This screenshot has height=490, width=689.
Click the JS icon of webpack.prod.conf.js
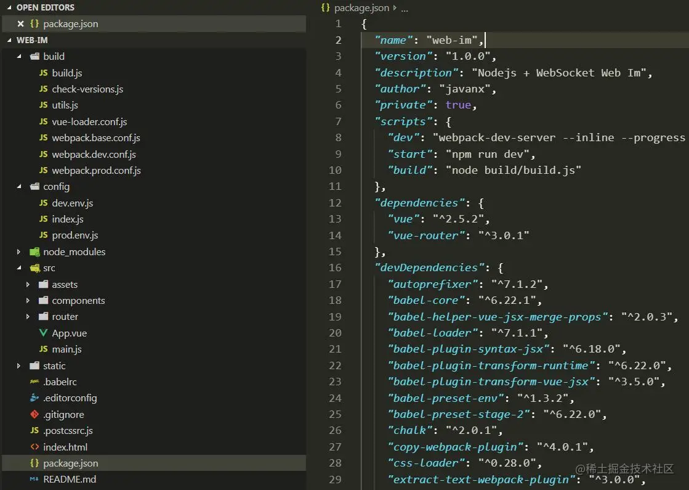pos(44,170)
